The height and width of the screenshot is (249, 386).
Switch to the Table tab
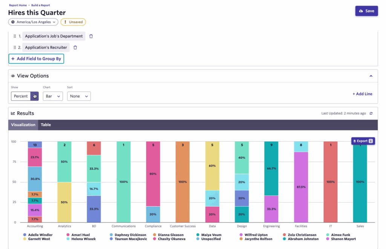(46, 125)
